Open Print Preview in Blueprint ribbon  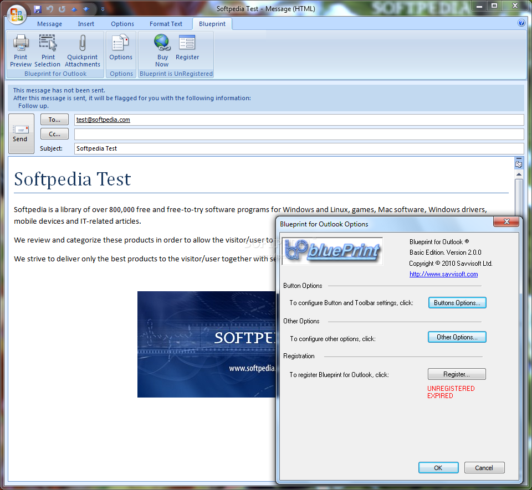pyautogui.click(x=21, y=50)
